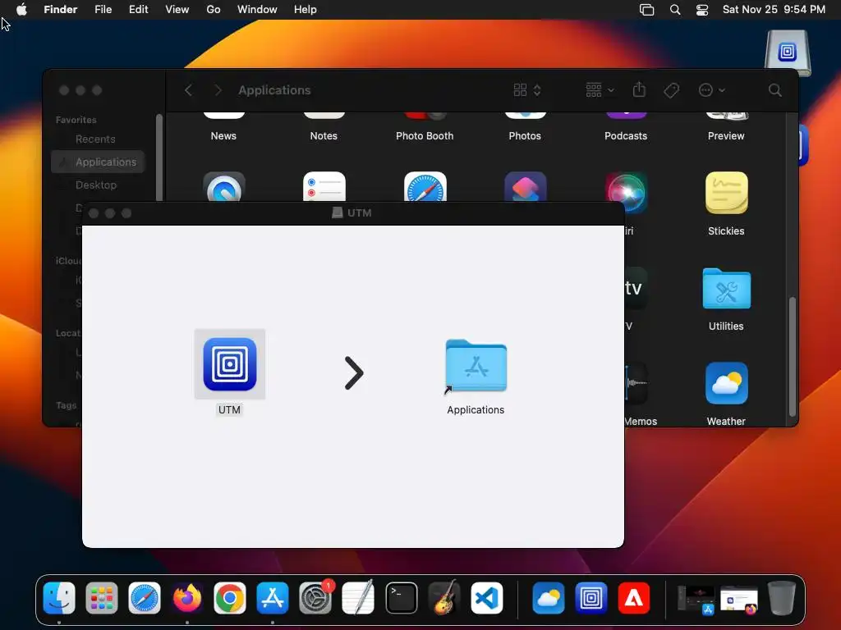Open Safari icon in Applications Finder window
The image size is (841, 630).
coord(425,186)
